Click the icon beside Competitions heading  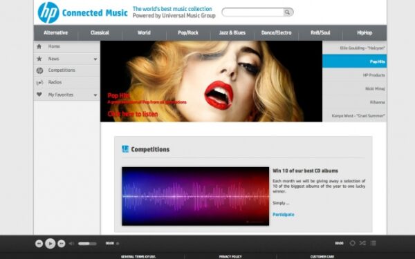125,149
